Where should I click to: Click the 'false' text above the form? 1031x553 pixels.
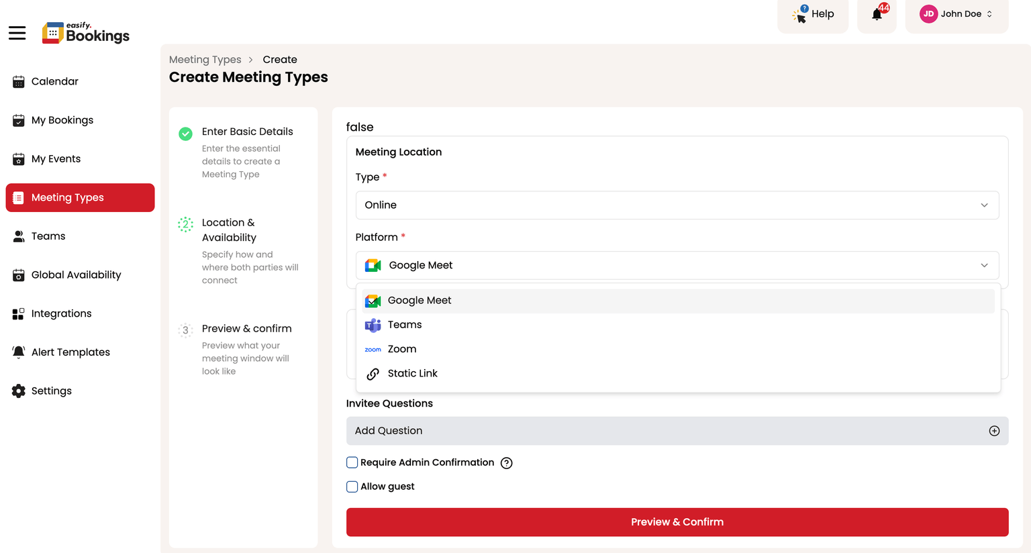tap(360, 127)
